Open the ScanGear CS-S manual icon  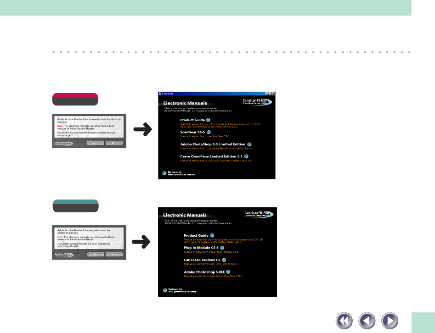209,132
